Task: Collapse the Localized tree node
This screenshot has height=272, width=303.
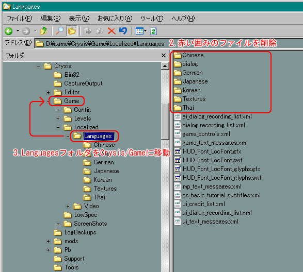Action: pyautogui.click(x=58, y=128)
